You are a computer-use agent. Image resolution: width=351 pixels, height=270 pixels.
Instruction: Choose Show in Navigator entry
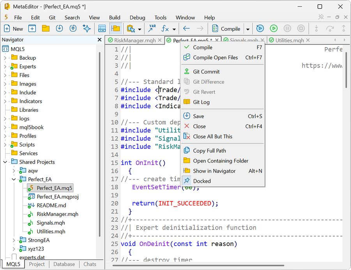tap(223, 171)
